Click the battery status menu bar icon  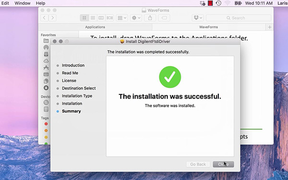coord(238,3)
